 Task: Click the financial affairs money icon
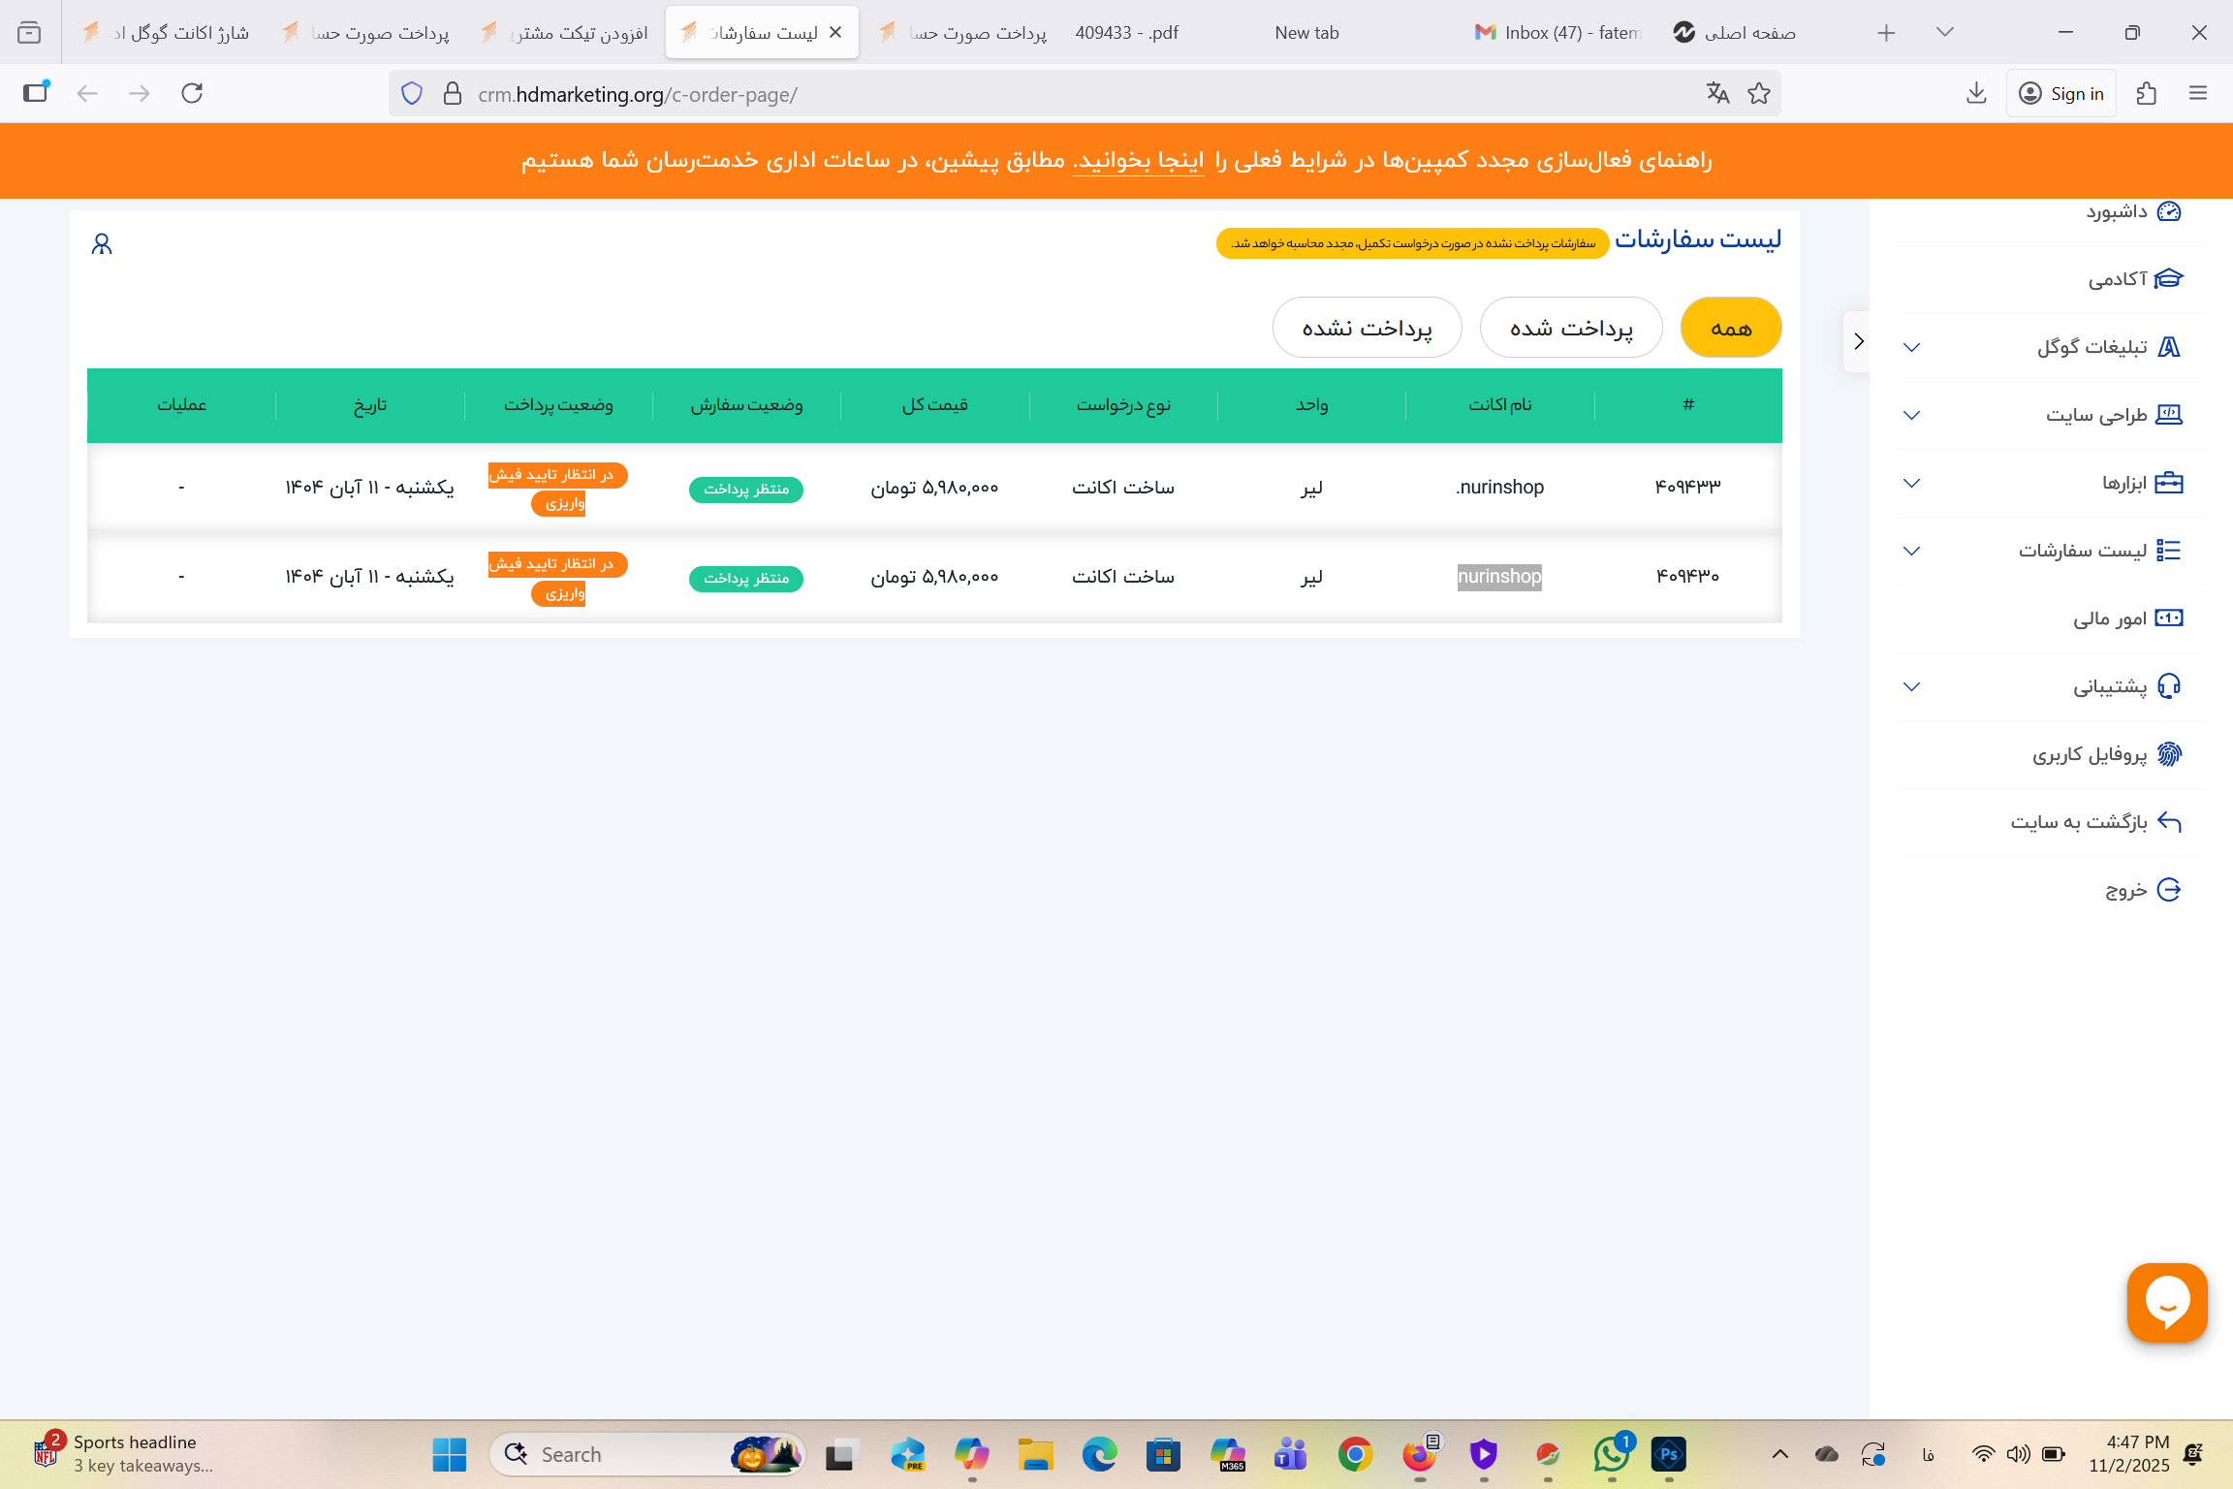click(2168, 618)
